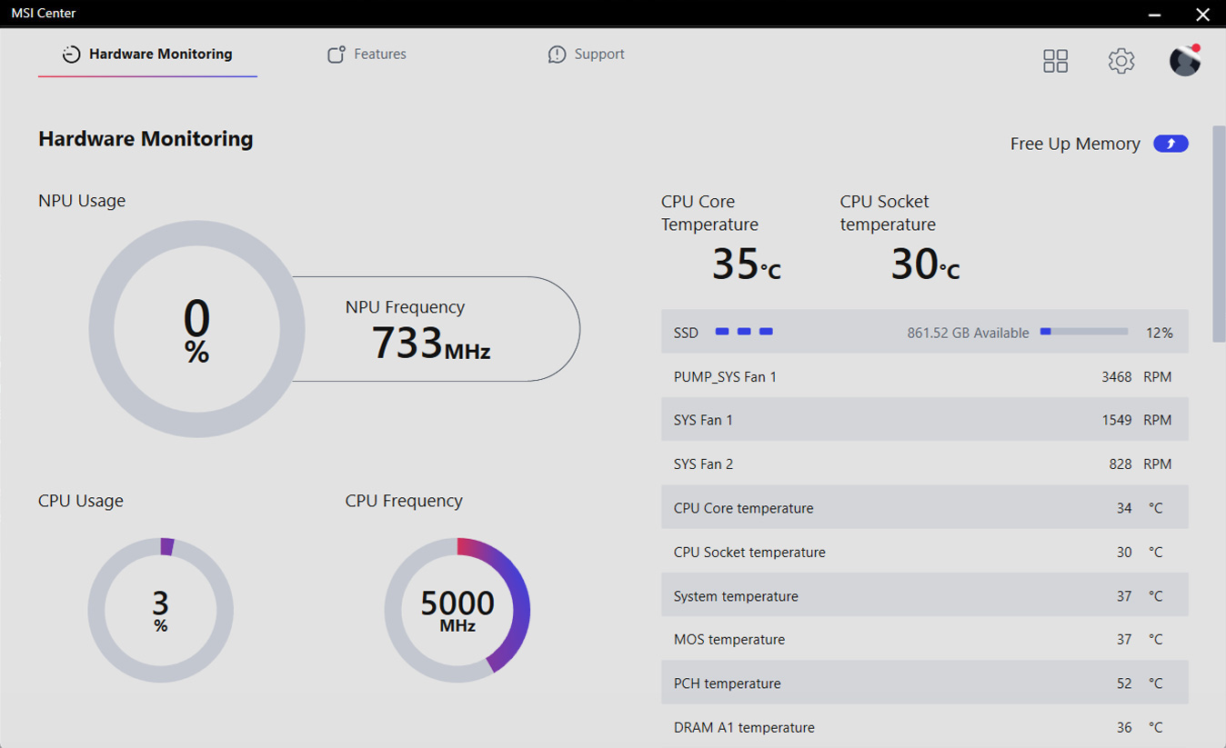Viewport: 1226px width, 748px height.
Task: Click the blue SSD health indicator blocks
Action: coord(744,332)
